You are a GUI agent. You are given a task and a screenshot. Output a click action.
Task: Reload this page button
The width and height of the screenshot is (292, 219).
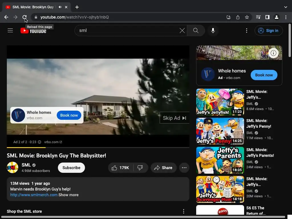pos(25,17)
